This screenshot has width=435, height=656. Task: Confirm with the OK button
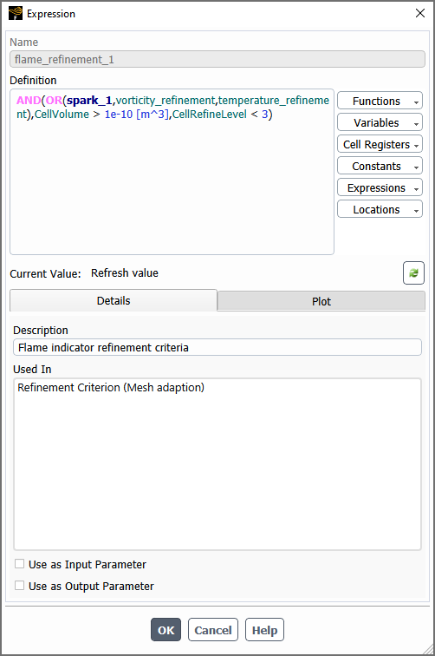[166, 630]
